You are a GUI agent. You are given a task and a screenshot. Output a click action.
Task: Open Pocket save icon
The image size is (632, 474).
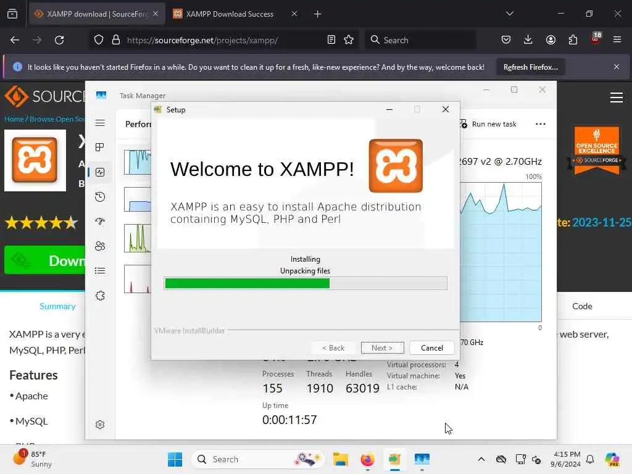(x=506, y=40)
